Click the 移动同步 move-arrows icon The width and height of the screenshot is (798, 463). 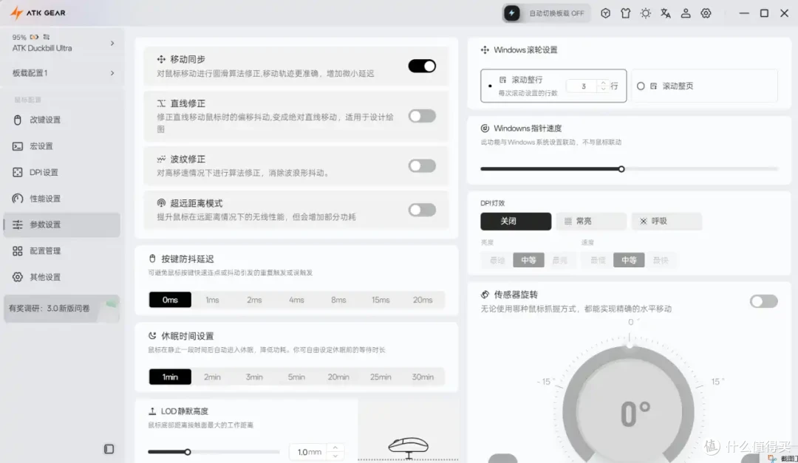[161, 60]
